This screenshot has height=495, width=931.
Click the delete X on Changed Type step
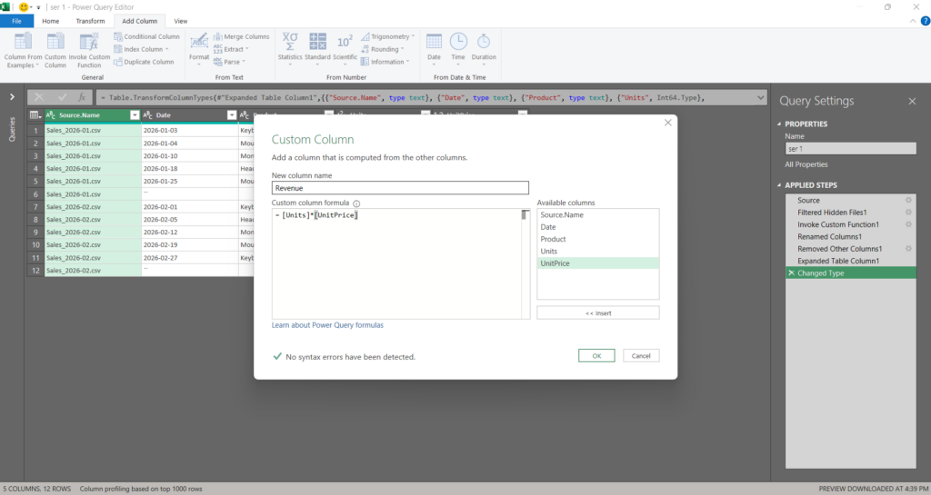[x=790, y=272]
